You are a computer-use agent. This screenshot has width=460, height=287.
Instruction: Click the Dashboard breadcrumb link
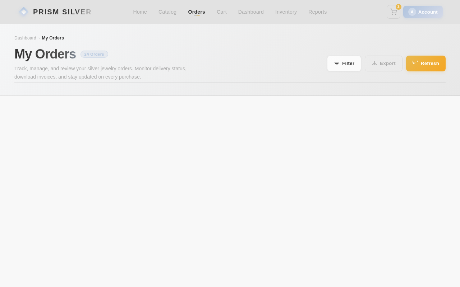(x=25, y=38)
